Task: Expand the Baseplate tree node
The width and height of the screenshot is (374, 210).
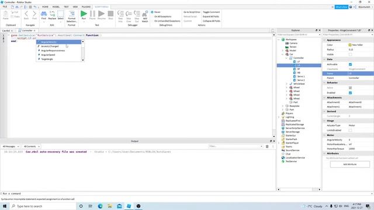Action: coord(283,106)
